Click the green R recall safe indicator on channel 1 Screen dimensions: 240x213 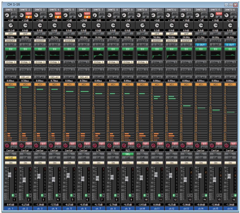point(13,195)
